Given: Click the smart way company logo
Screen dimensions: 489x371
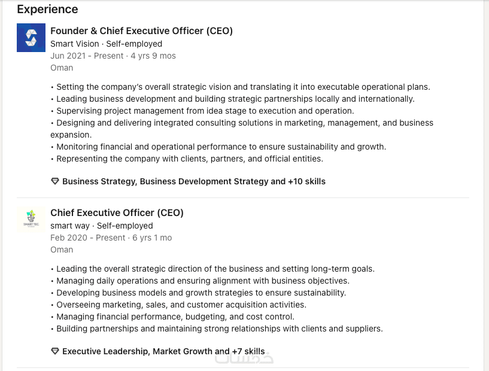Looking at the screenshot, I should tap(31, 219).
